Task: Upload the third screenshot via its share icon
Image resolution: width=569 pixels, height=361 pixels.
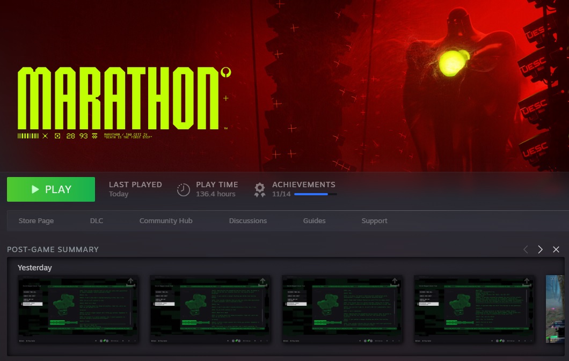Action: point(395,282)
